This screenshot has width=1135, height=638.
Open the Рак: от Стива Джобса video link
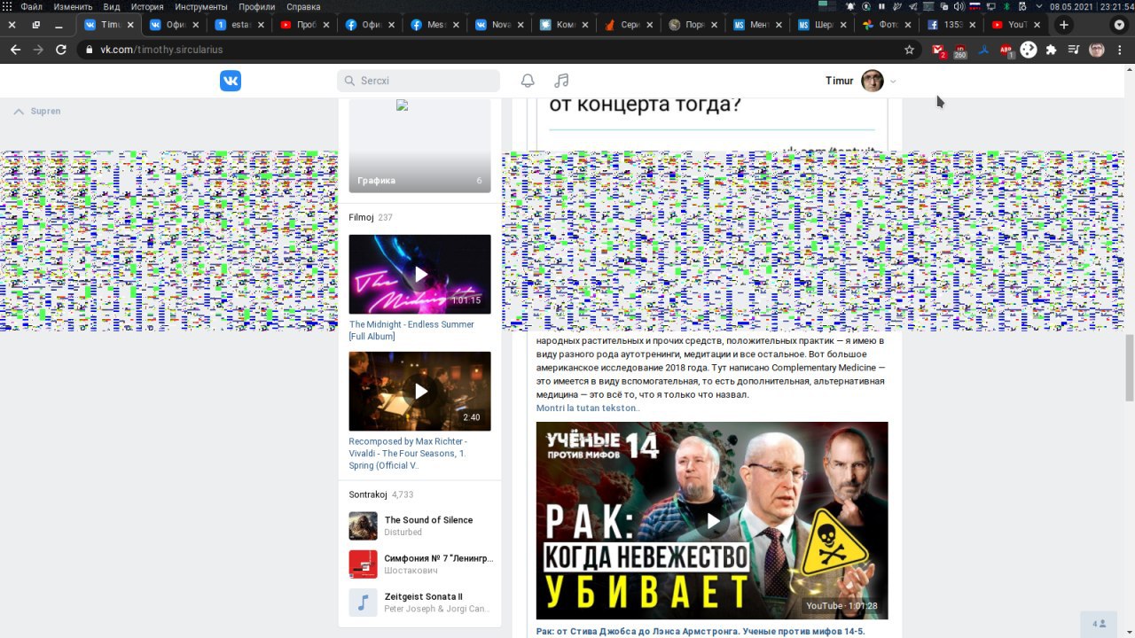[x=701, y=631]
